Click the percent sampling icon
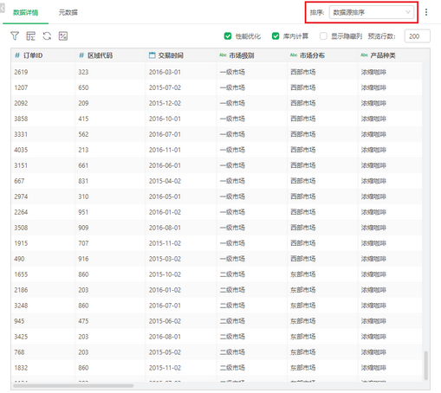Viewport: 441px width, 393px height. 63,36
